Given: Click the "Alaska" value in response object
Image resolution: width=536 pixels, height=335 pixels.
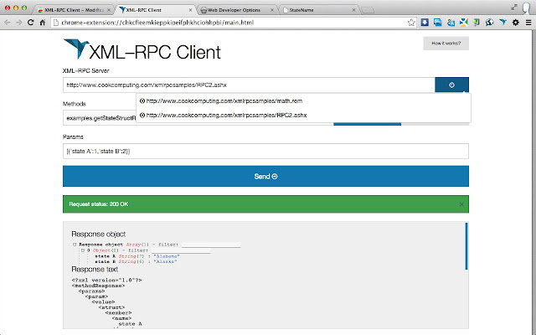Looking at the screenshot, I should [x=165, y=261].
